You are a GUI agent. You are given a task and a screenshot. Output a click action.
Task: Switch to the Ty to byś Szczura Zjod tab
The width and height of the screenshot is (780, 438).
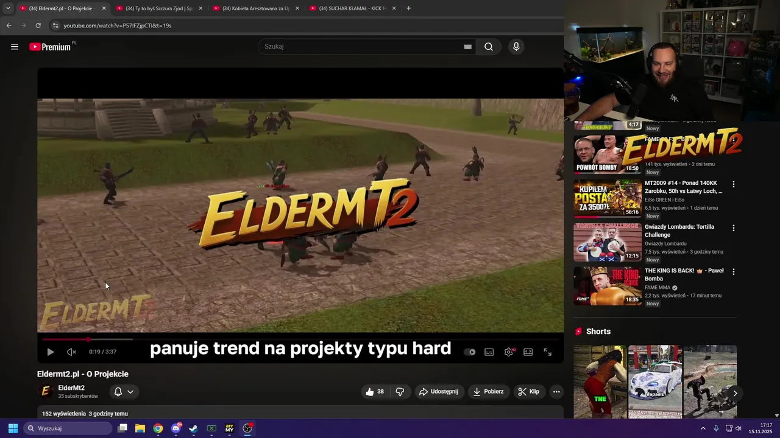click(x=159, y=9)
